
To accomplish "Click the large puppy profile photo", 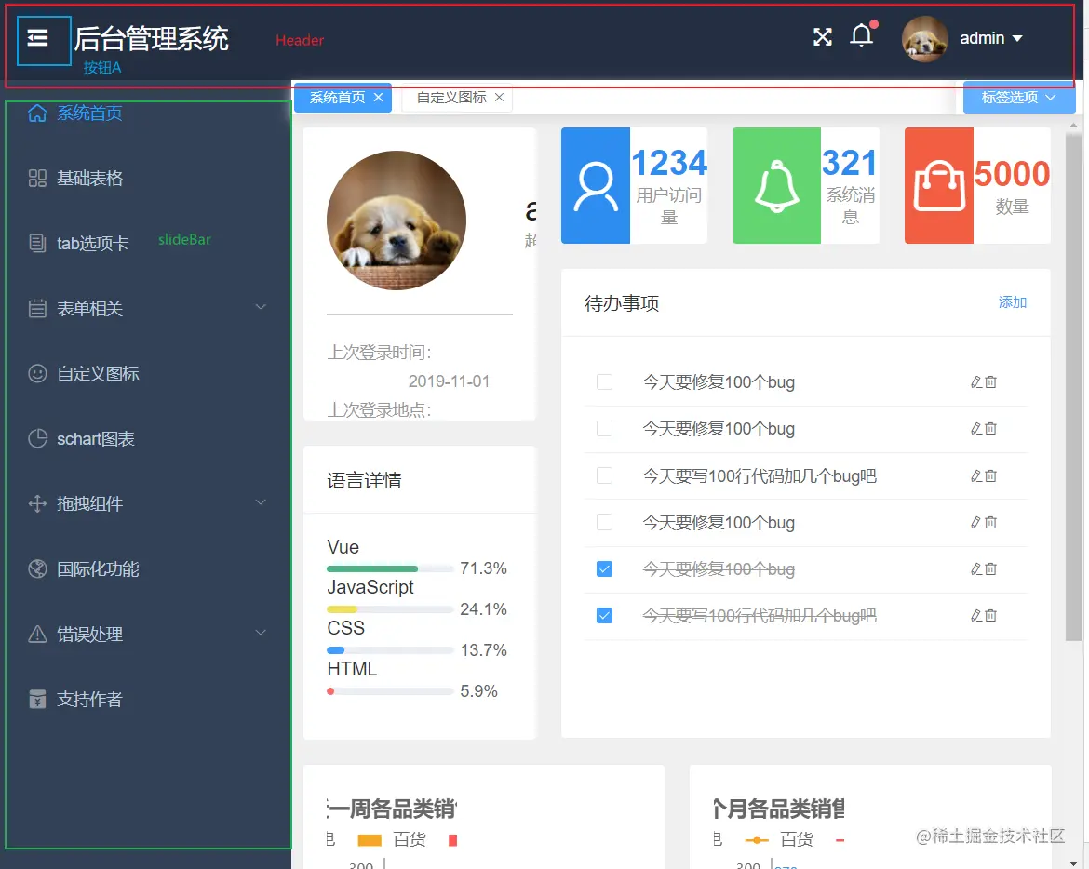I will [397, 221].
